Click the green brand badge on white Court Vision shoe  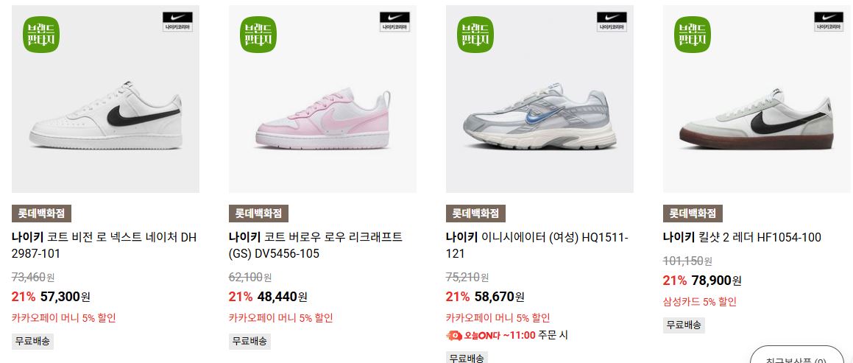[41, 35]
